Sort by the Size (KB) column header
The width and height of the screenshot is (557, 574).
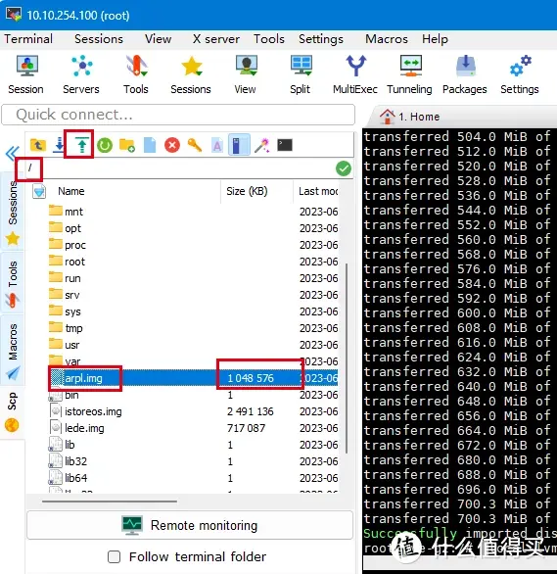point(247,191)
